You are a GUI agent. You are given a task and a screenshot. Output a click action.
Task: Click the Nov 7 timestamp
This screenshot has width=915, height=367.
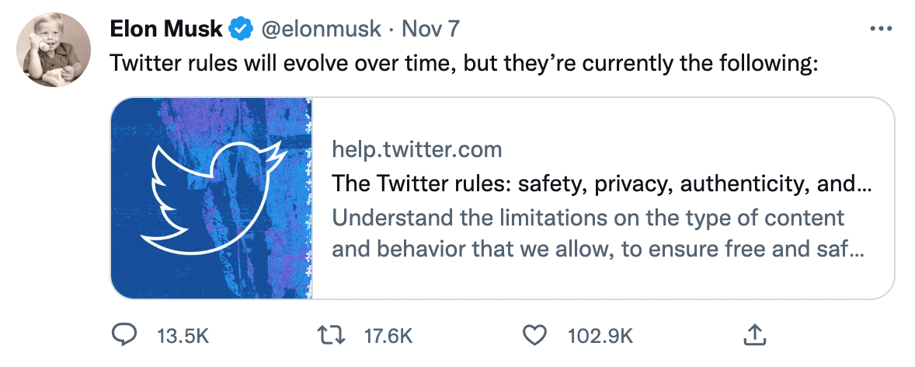click(x=431, y=30)
